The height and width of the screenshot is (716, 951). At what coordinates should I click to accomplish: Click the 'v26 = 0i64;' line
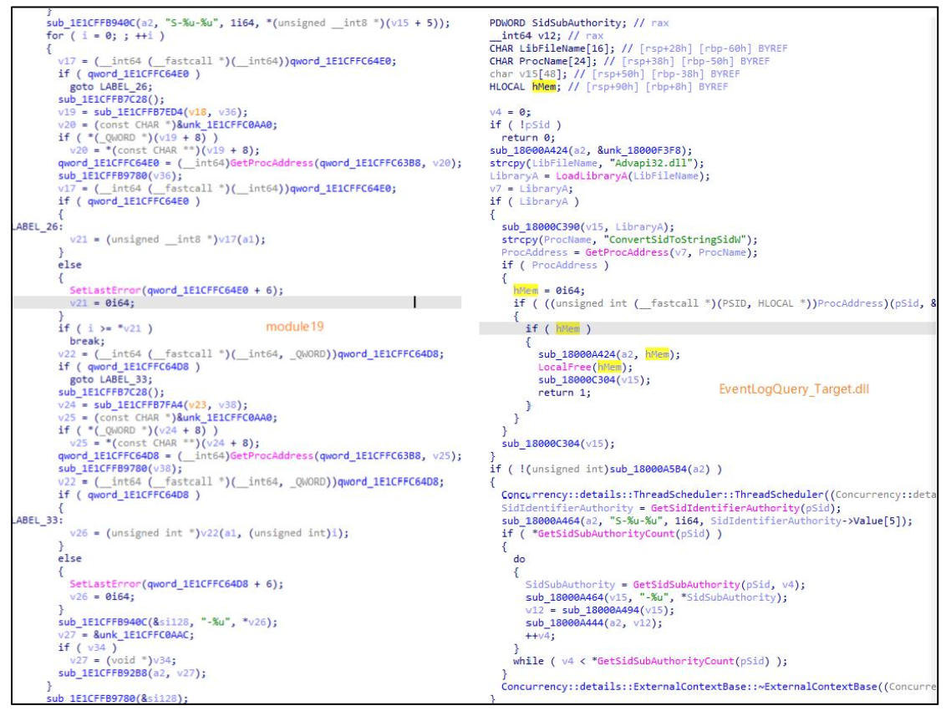[102, 597]
